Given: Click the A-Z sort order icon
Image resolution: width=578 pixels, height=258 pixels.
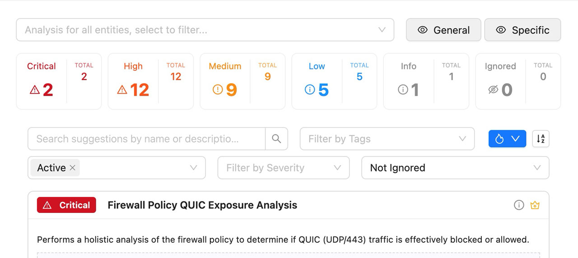Looking at the screenshot, I should point(541,139).
